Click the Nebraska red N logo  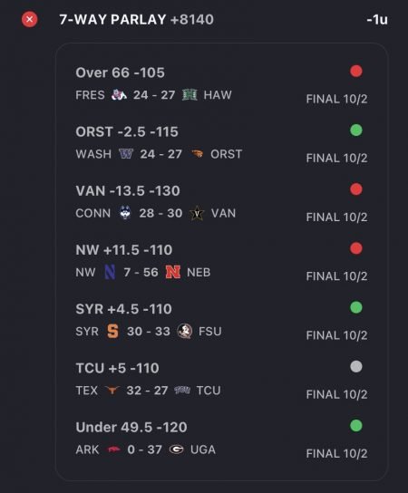(173, 272)
